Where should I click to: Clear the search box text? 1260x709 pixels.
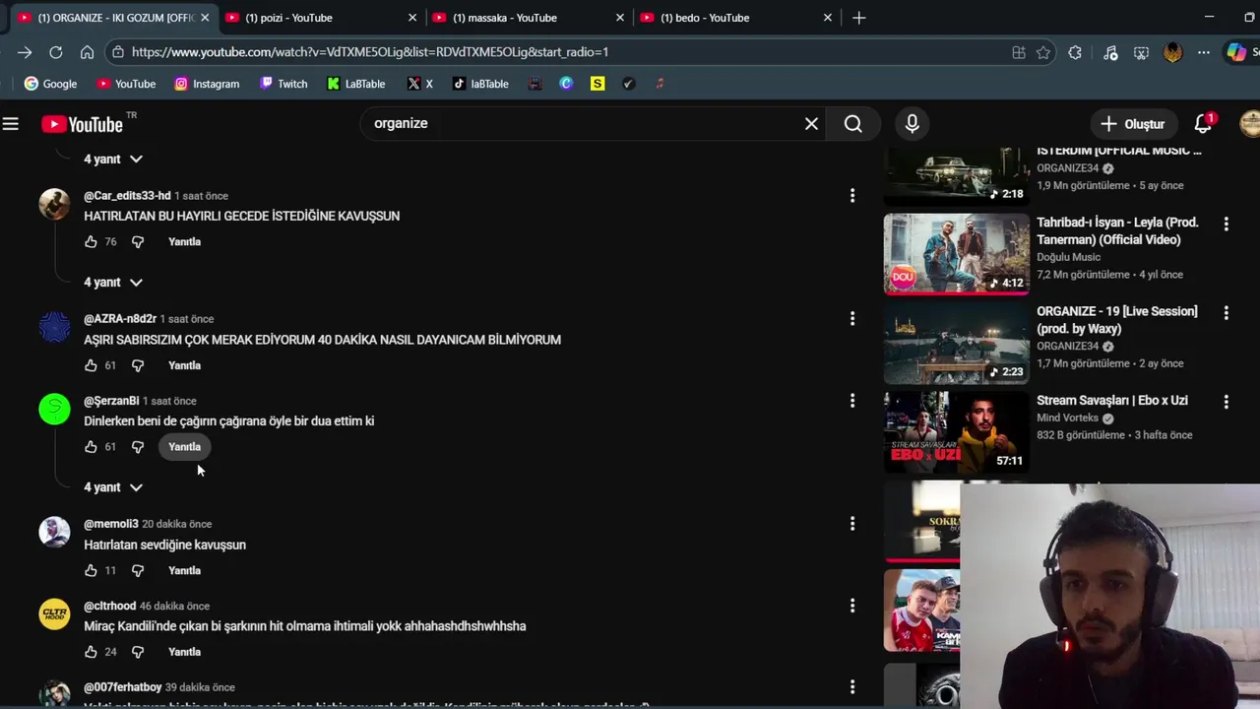tap(811, 124)
